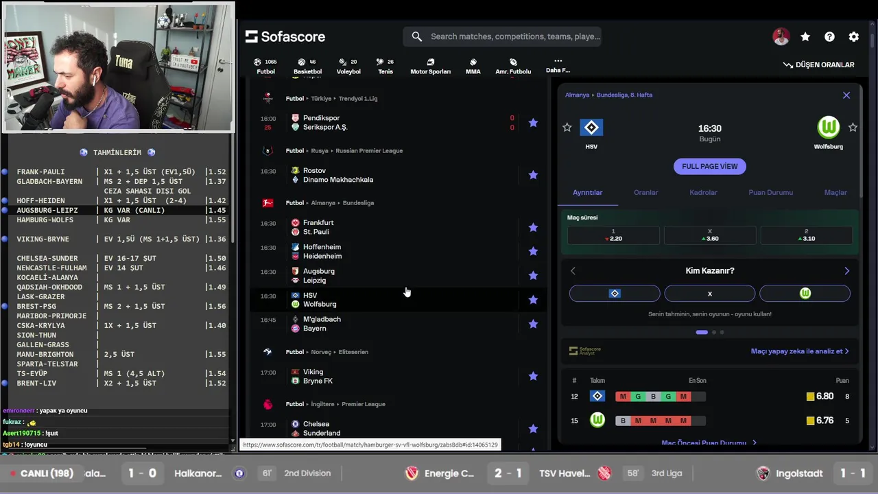Open Wolfsburg row in form table
The height and width of the screenshot is (494, 878).
click(x=709, y=421)
